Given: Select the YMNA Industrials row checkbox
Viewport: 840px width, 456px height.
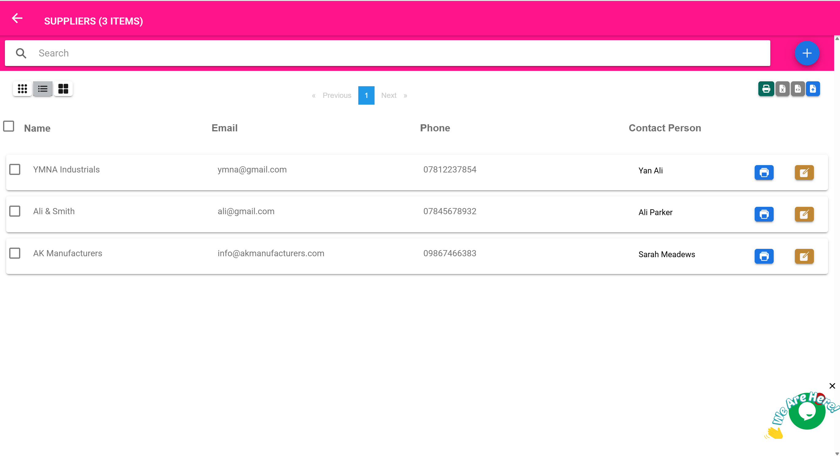Looking at the screenshot, I should point(15,169).
